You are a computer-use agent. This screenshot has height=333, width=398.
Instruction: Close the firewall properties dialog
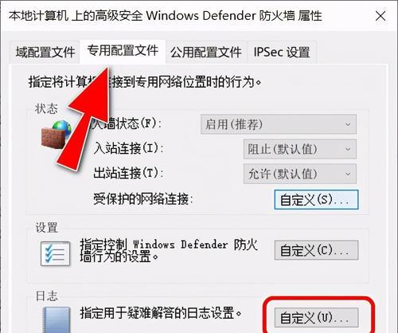click(380, 16)
